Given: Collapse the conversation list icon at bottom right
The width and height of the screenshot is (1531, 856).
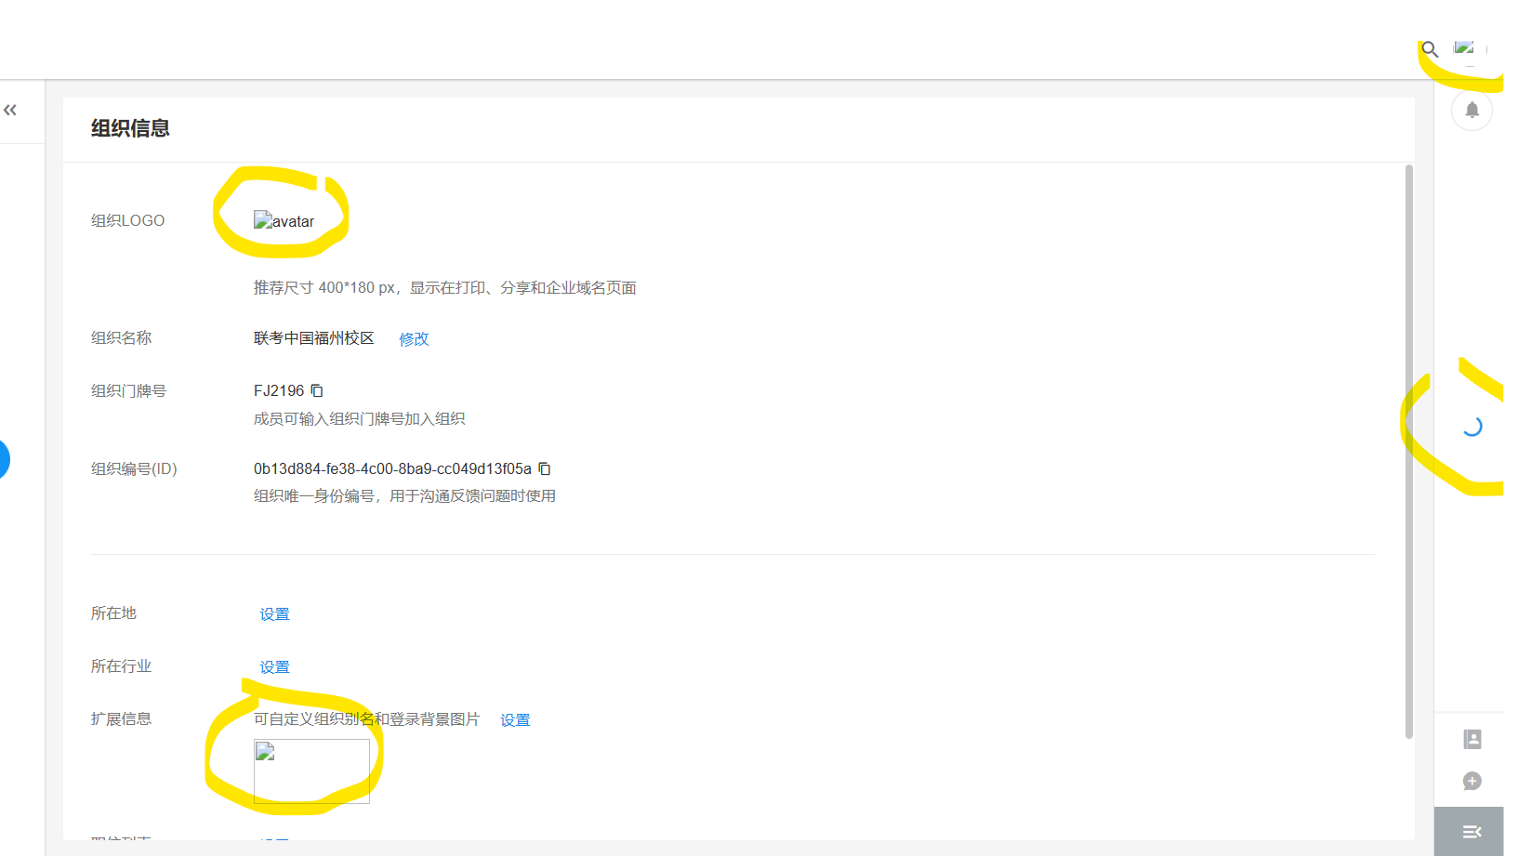Looking at the screenshot, I should (1470, 832).
